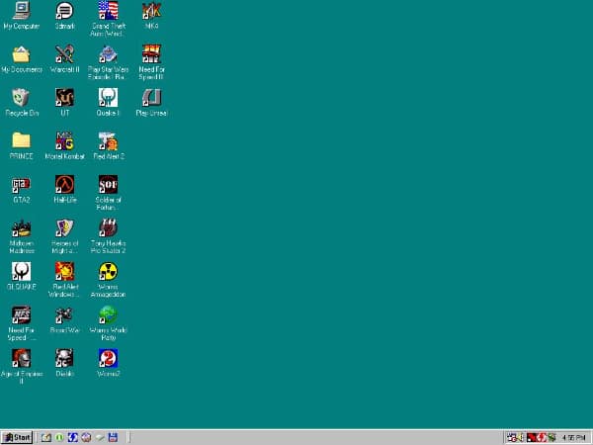Viewport: 593px width, 445px height.
Task: Select the Tony Hawks Pro Skater 2 icon
Action: coord(108,228)
